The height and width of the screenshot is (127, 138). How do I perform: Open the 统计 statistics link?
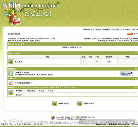133,29
